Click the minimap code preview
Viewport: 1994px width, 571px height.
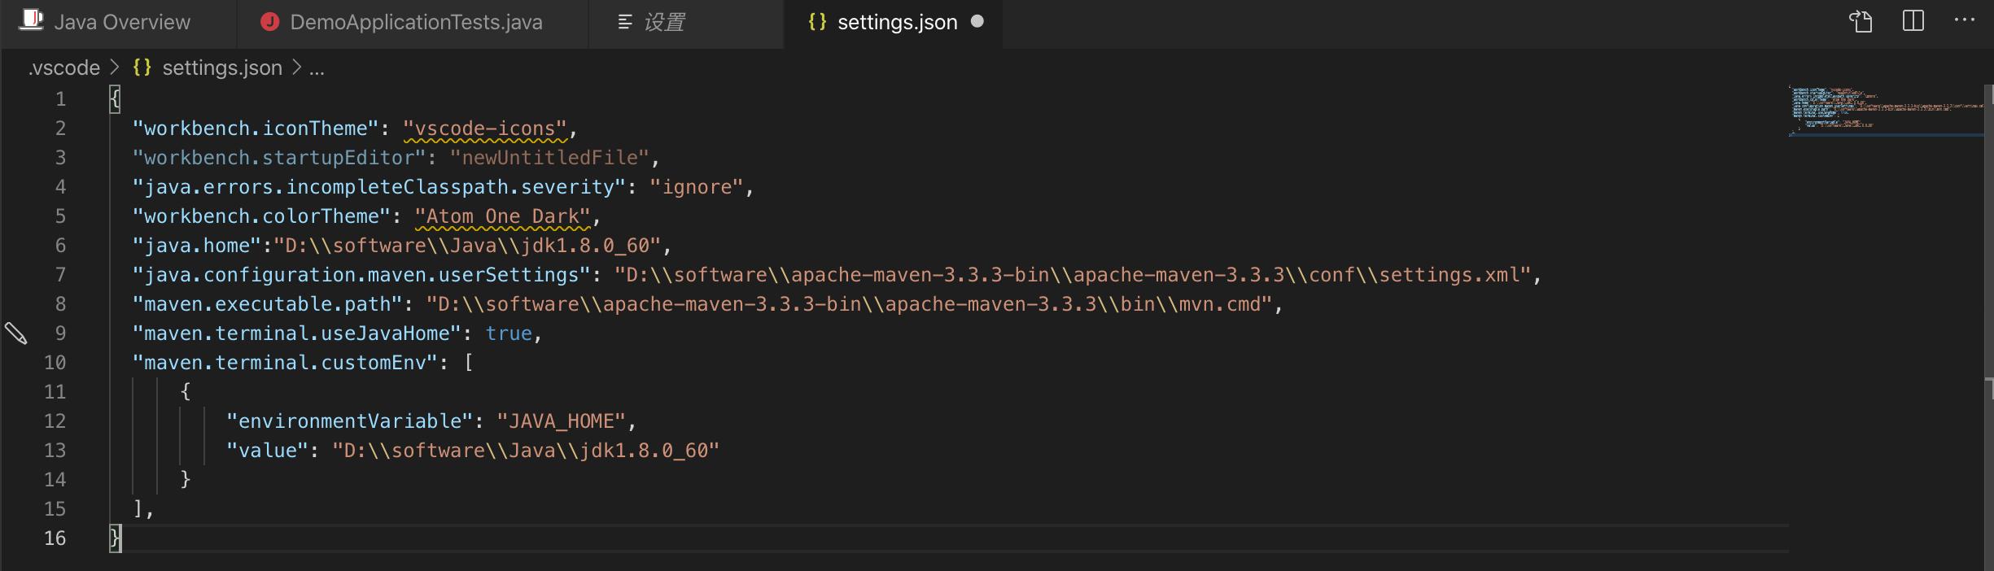pos(1885,110)
